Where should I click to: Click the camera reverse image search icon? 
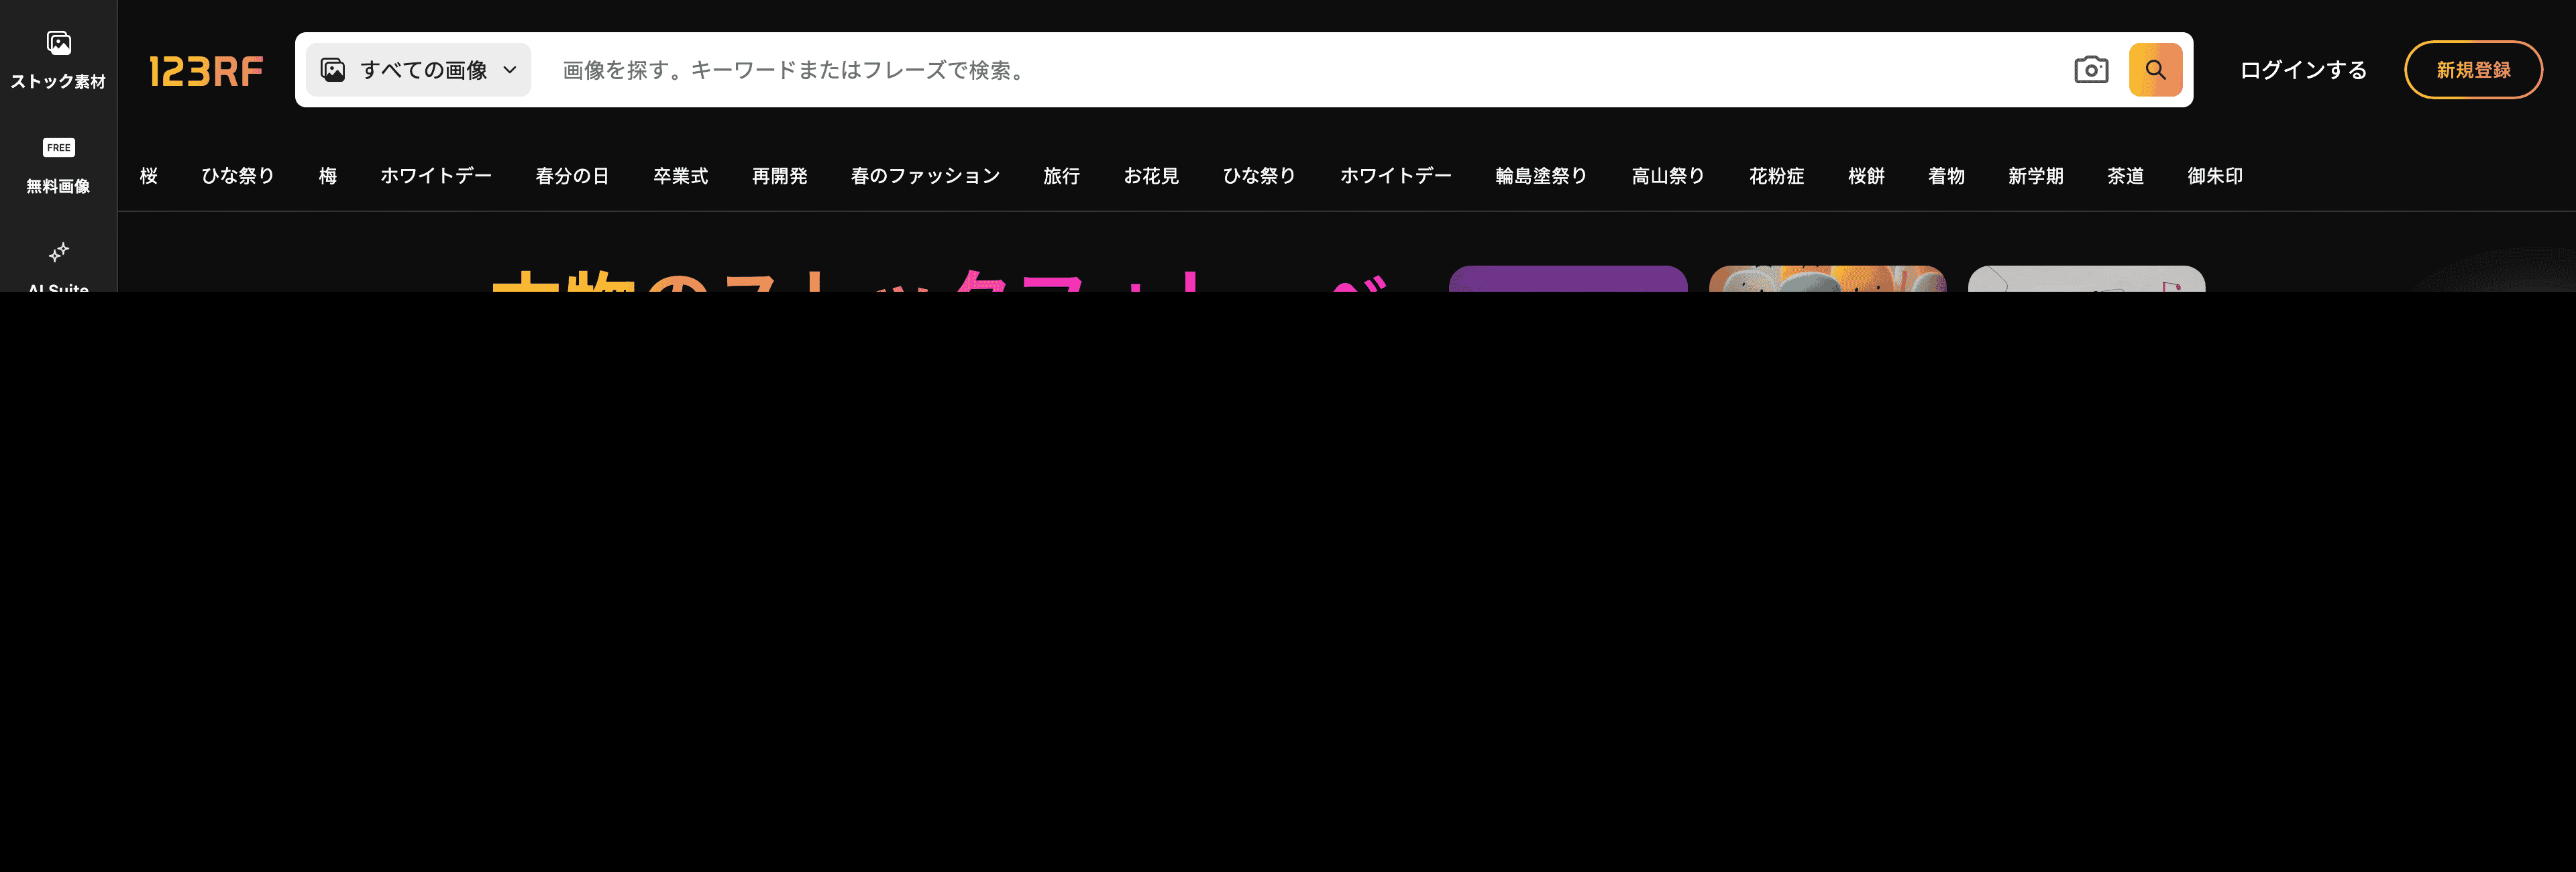2090,70
